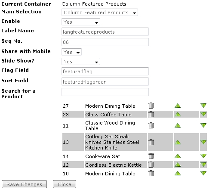
Task: Move Glass Coffee Table down one position
Action: click(203, 114)
